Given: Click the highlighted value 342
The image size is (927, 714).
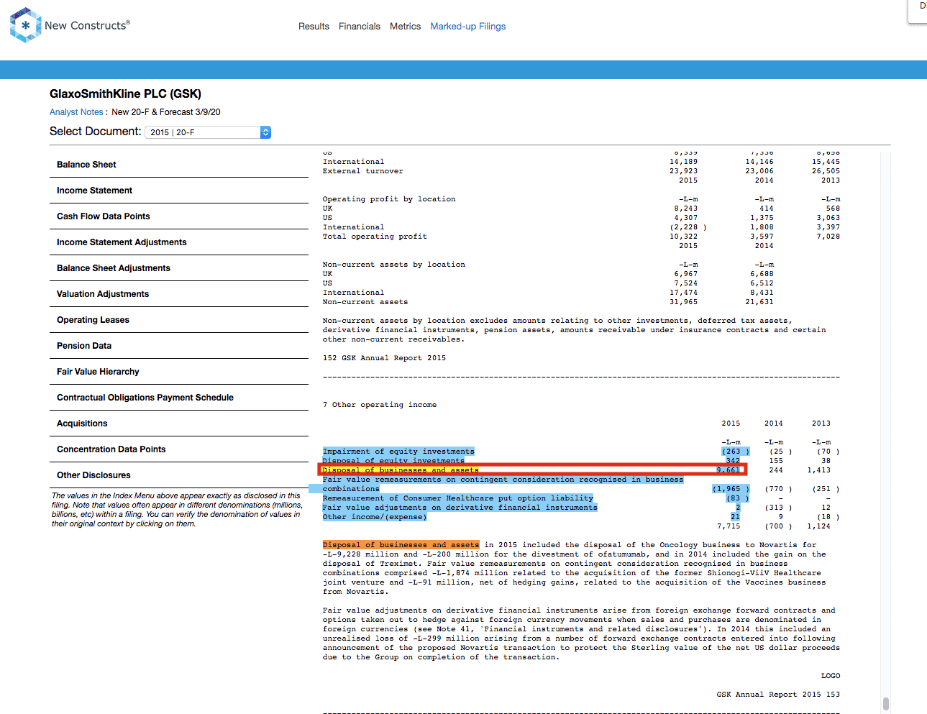Looking at the screenshot, I should click(733, 460).
